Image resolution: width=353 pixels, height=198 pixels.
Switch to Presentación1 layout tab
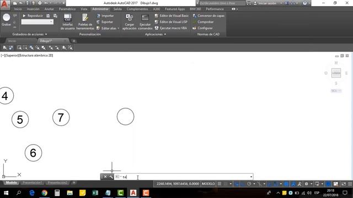click(x=32, y=183)
